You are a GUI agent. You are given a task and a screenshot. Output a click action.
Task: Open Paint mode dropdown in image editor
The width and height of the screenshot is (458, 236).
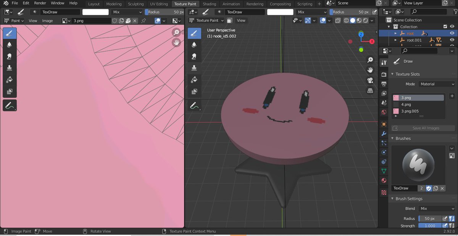14,21
